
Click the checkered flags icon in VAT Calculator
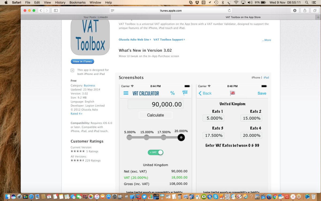point(185,93)
